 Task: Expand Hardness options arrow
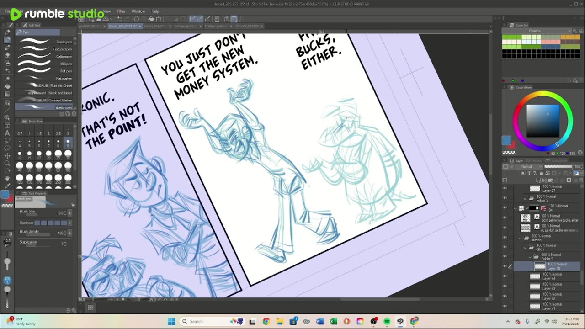click(70, 223)
